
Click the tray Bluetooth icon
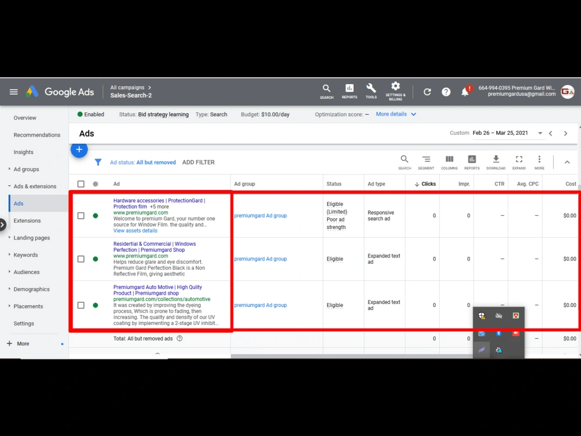[498, 333]
